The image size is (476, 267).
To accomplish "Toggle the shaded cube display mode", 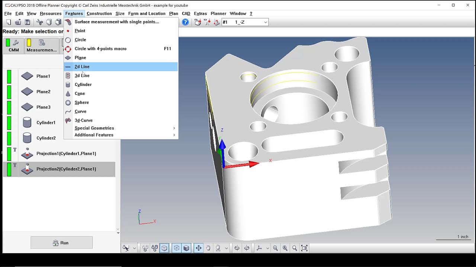I will pos(186,248).
